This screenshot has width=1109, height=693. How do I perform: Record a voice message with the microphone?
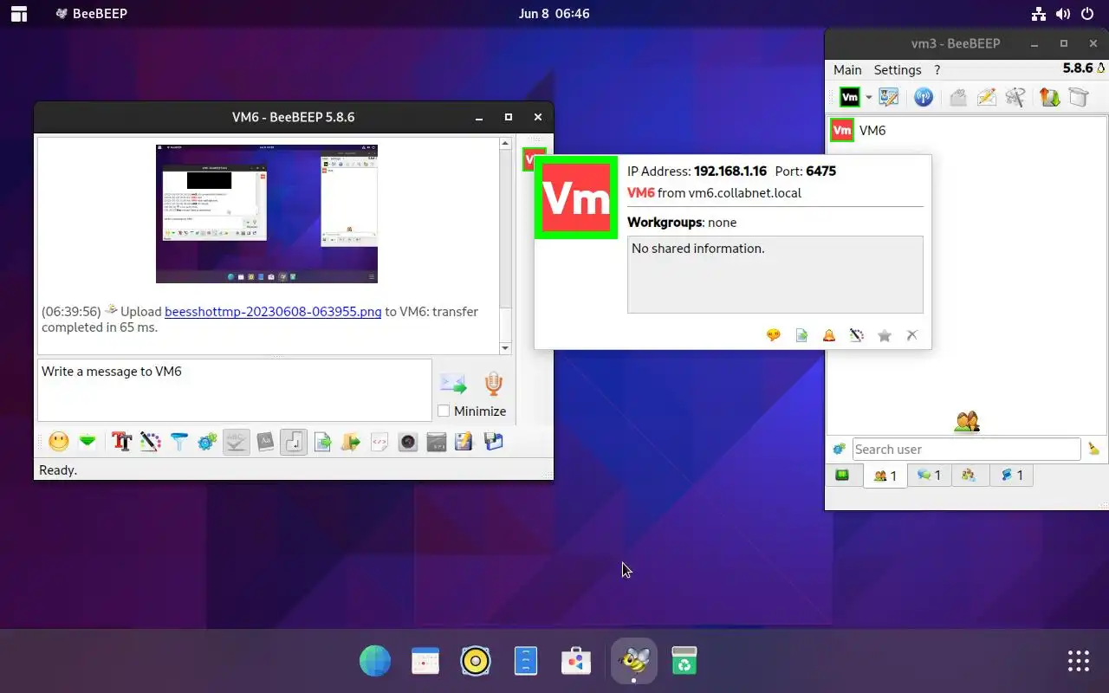tap(493, 384)
